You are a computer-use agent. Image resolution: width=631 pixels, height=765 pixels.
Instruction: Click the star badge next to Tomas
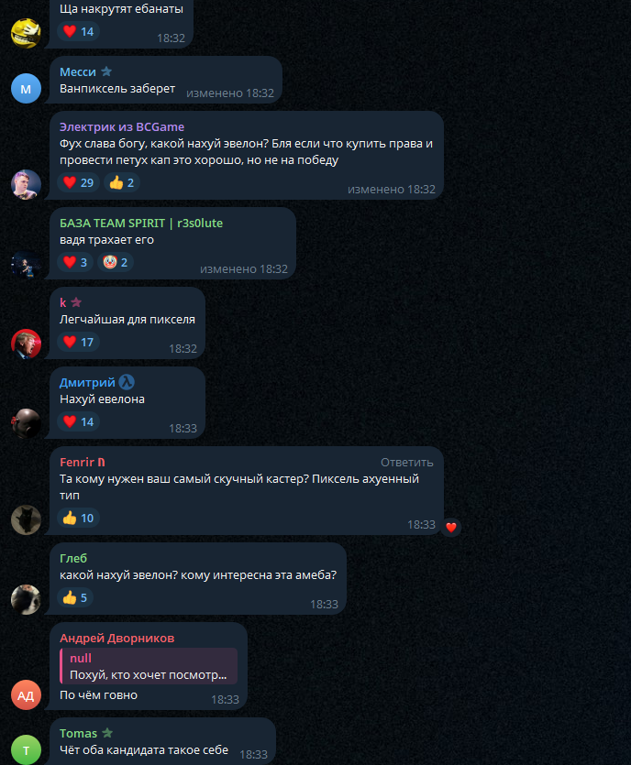pos(107,733)
